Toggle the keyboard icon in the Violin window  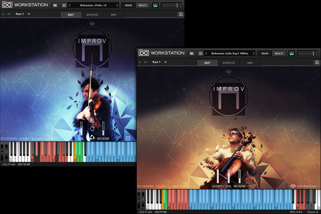pos(155,5)
